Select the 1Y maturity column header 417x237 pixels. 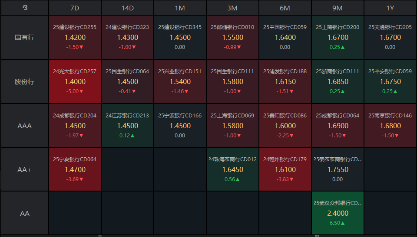[x=390, y=8]
